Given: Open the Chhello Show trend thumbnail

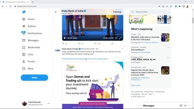Looking at the screenshot, I should click(x=165, y=70).
